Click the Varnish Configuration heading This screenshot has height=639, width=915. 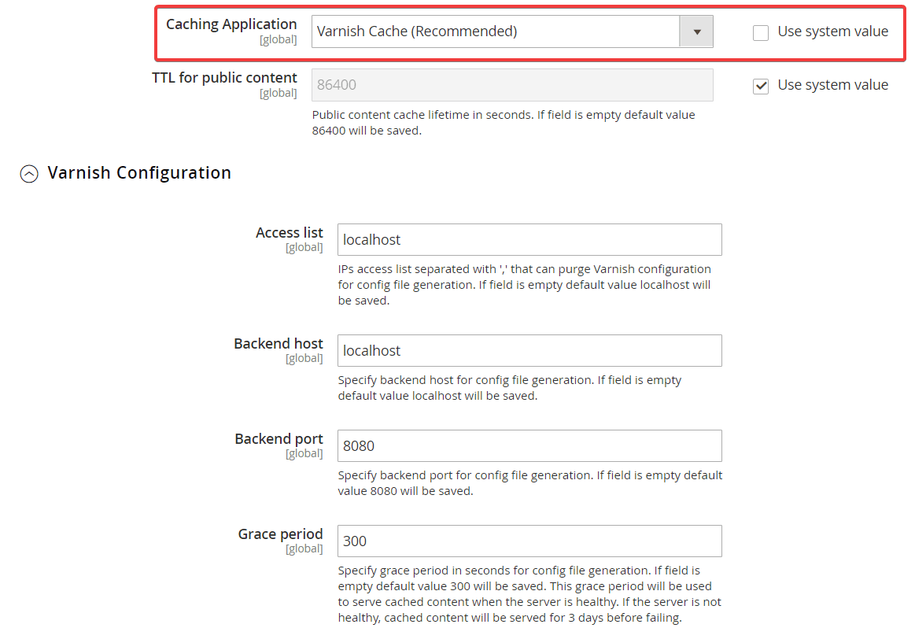[x=139, y=172]
